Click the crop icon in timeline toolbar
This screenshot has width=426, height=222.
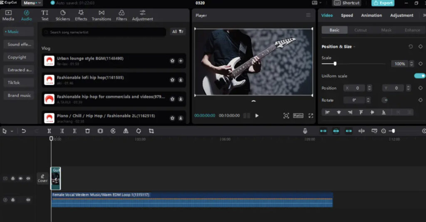[x=151, y=131]
